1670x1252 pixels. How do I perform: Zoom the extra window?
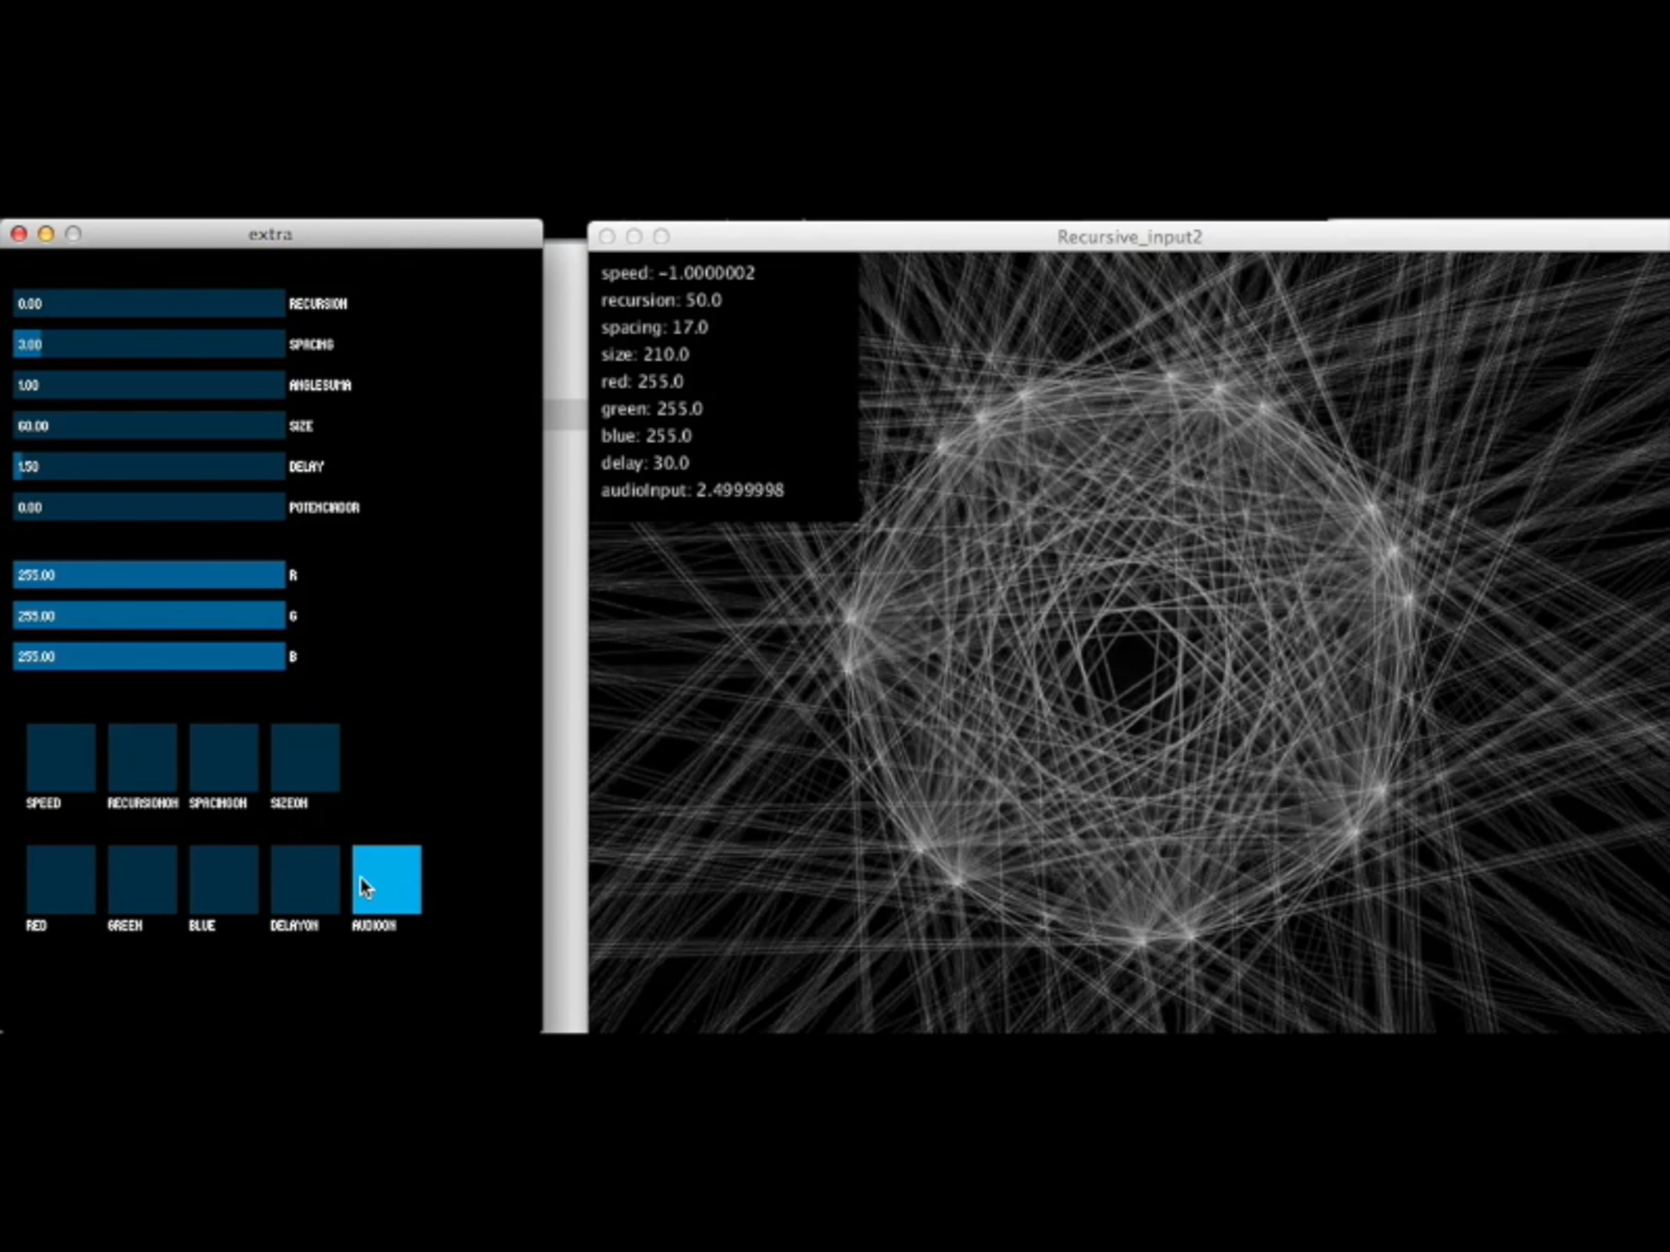[x=73, y=234]
